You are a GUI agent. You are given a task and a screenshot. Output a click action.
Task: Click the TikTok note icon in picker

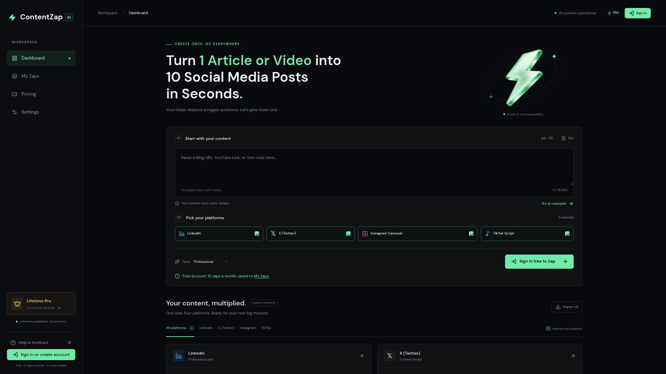488,234
